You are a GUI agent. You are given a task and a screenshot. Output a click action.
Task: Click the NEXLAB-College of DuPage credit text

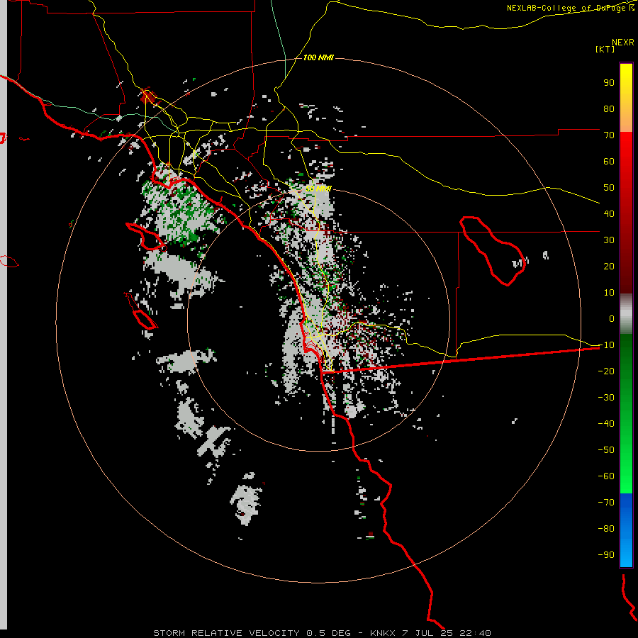coord(570,8)
